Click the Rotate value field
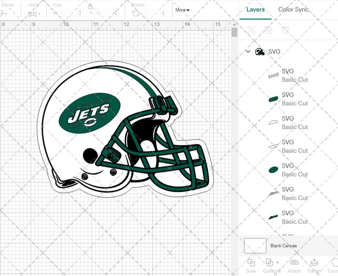338x276 pixels. [152, 14]
